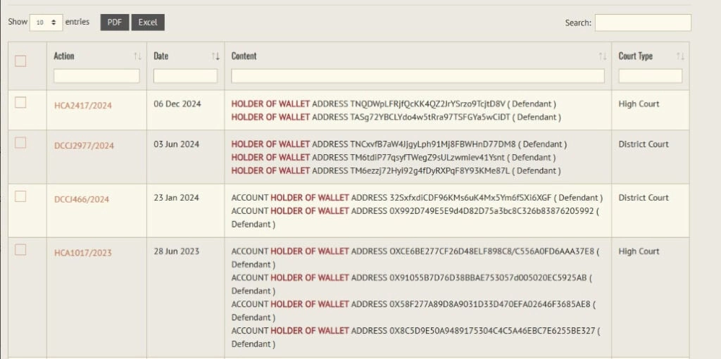This screenshot has width=721, height=359.
Task: Sort table by Content sort arrows
Action: pos(603,56)
